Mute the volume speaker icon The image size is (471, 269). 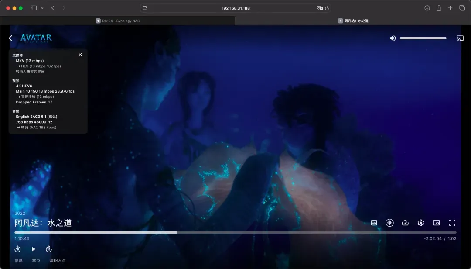(x=392, y=38)
